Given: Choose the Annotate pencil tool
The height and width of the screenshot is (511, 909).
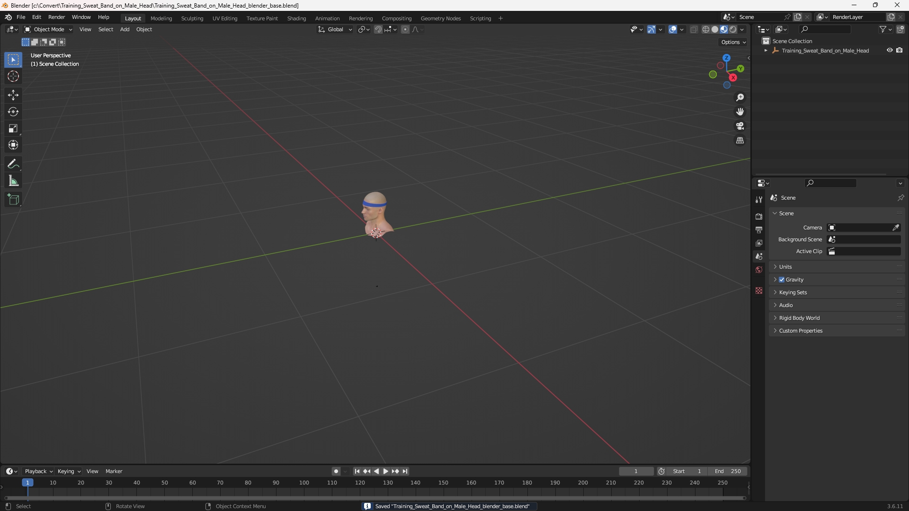Looking at the screenshot, I should tap(13, 164).
